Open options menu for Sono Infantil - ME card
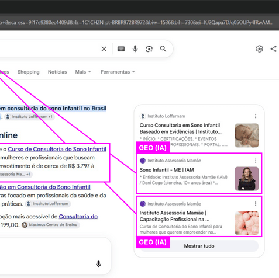This screenshot has height=278, width=279. click(x=256, y=161)
